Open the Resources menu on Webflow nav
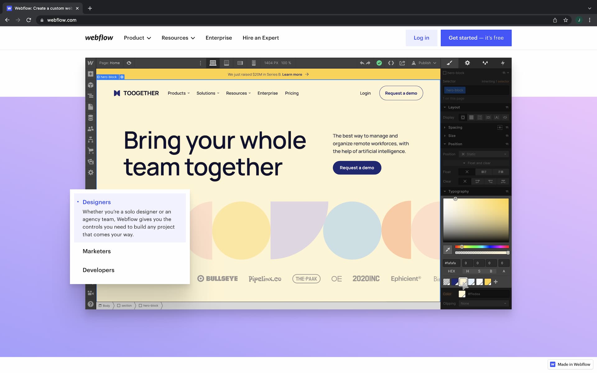The width and height of the screenshot is (597, 373). coord(178,38)
